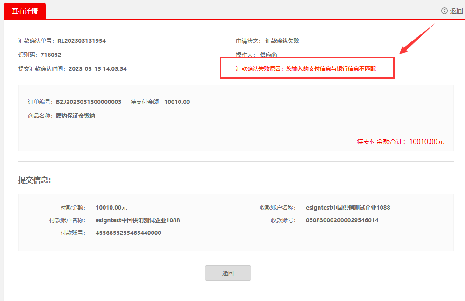Click total 待支付金额合计: 10010.00元
The width and height of the screenshot is (465, 301).
(400, 142)
